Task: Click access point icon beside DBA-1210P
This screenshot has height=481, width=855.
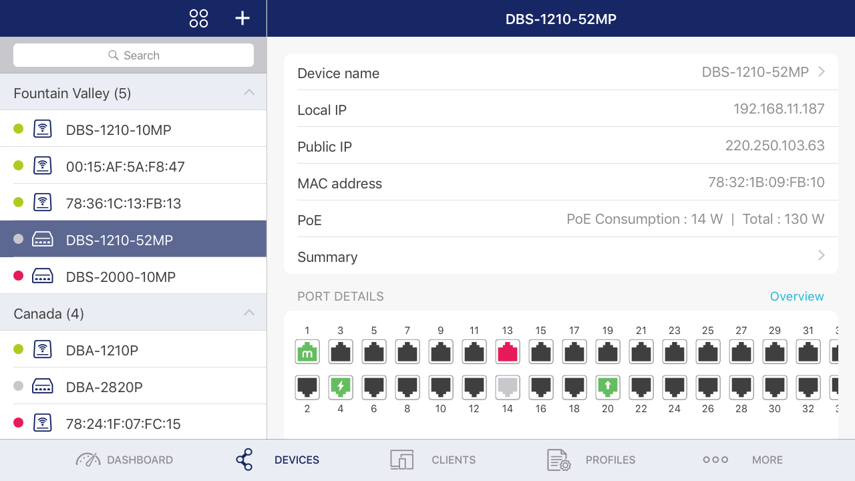Action: pyautogui.click(x=43, y=349)
